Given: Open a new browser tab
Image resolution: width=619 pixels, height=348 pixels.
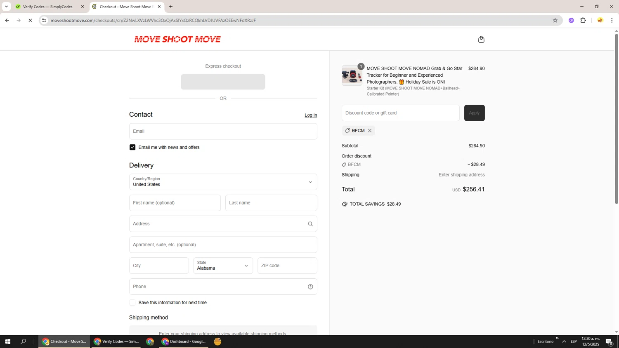Looking at the screenshot, I should click(x=171, y=7).
